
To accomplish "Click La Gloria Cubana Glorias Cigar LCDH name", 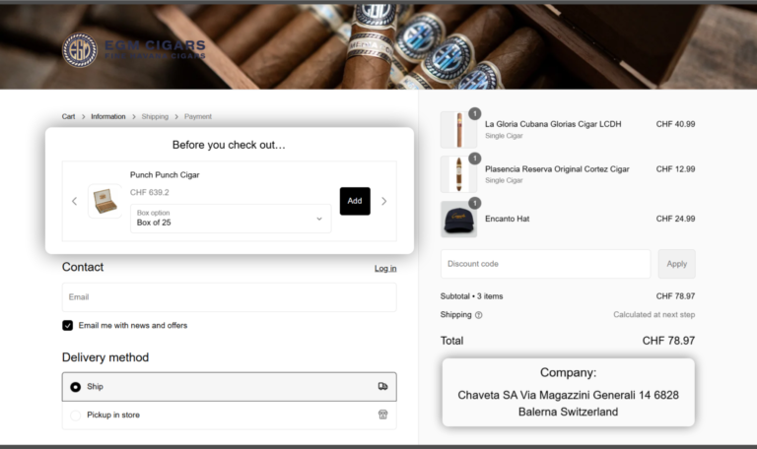I will click(x=553, y=124).
